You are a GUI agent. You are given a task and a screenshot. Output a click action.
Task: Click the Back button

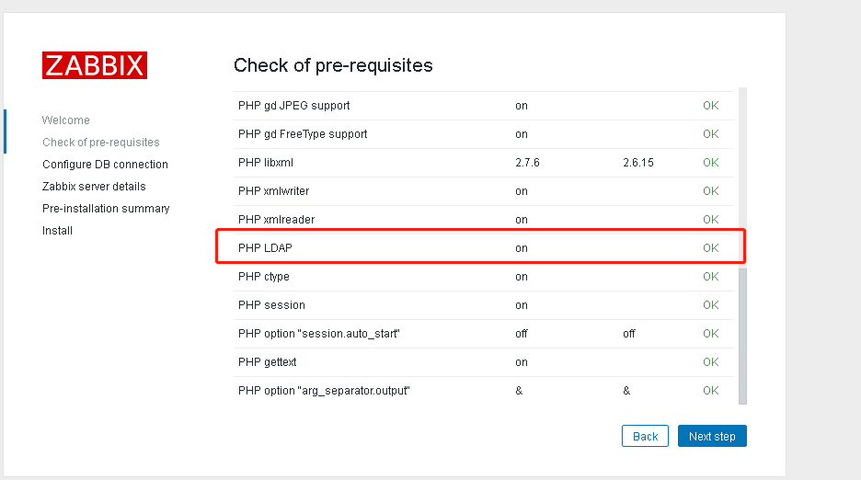[x=645, y=436]
